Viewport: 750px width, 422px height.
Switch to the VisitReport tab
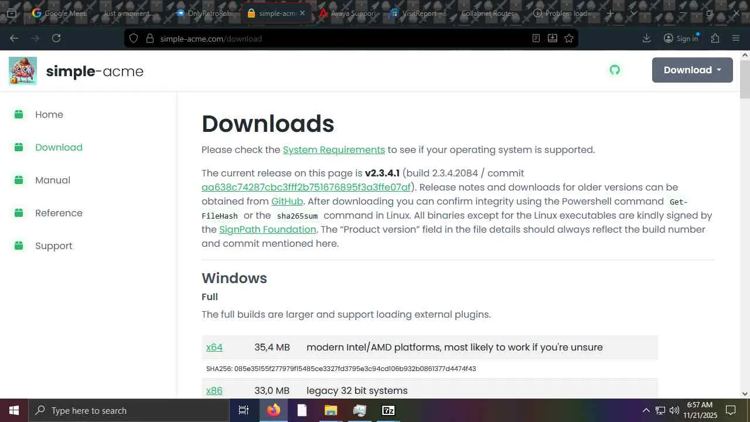pos(420,13)
